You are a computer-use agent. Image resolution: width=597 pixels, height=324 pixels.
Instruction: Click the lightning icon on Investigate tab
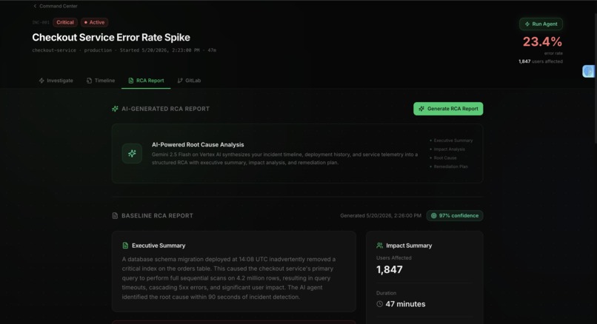click(41, 81)
